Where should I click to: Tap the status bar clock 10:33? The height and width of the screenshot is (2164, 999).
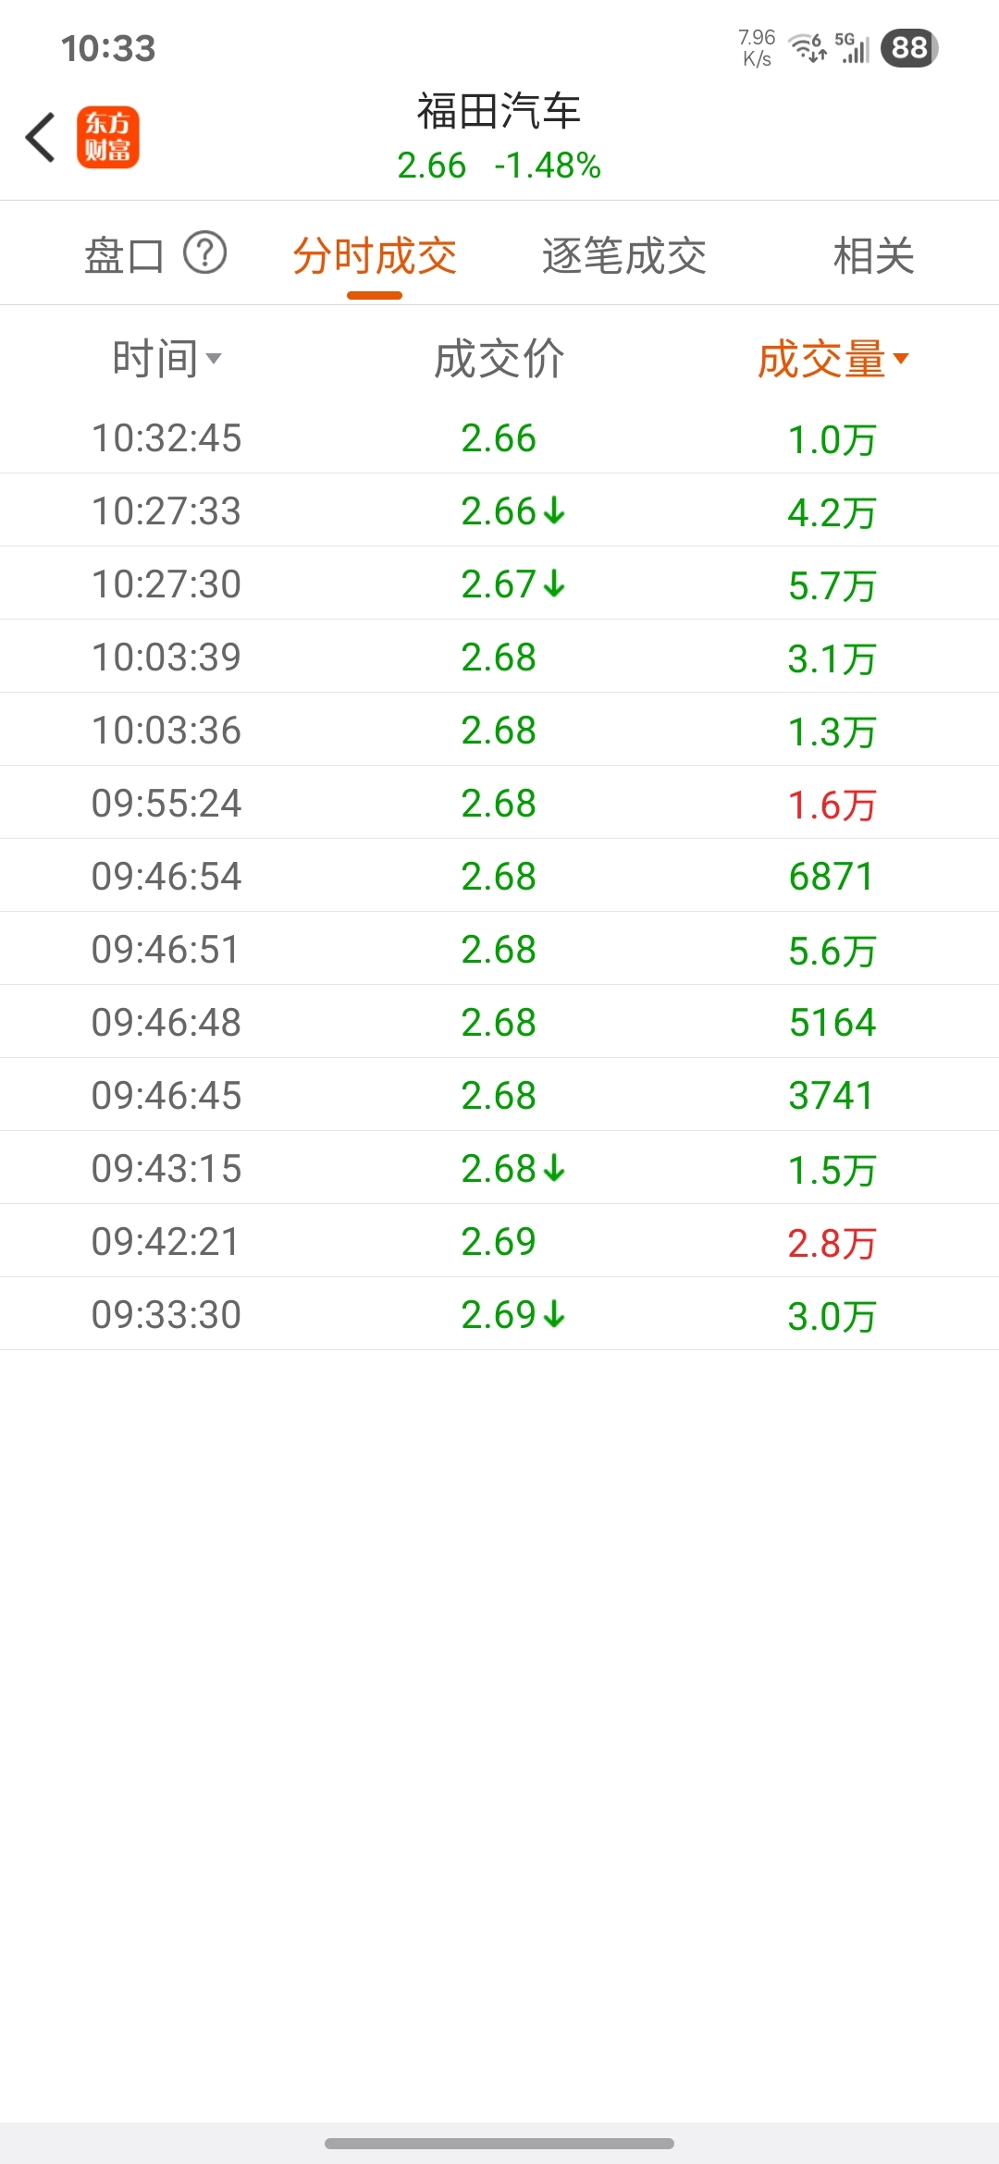[108, 48]
